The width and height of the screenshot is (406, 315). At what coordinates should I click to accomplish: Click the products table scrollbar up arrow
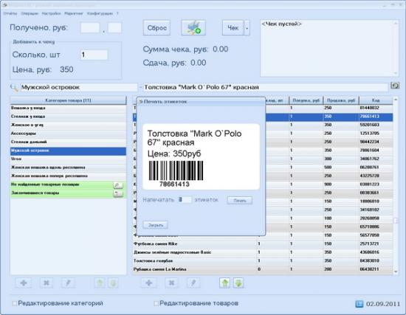coord(396,100)
